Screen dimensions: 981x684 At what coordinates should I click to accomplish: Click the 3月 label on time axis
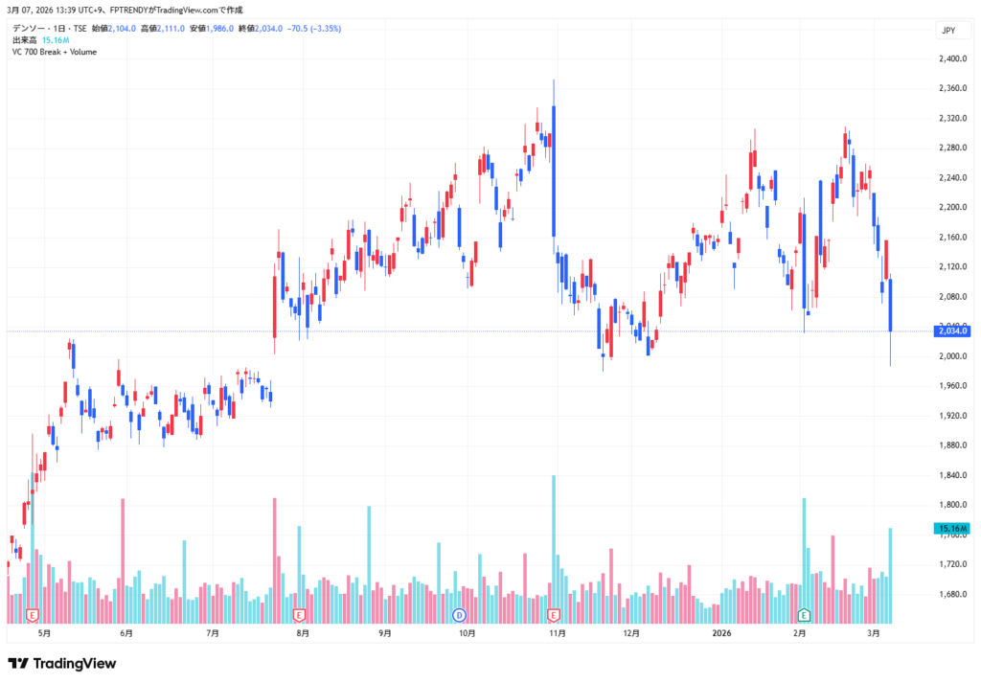(873, 633)
